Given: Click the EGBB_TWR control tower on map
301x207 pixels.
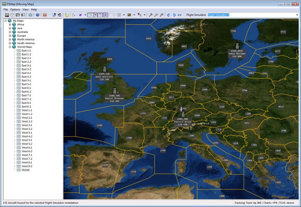Looking at the screenshot, I should 115,91.
